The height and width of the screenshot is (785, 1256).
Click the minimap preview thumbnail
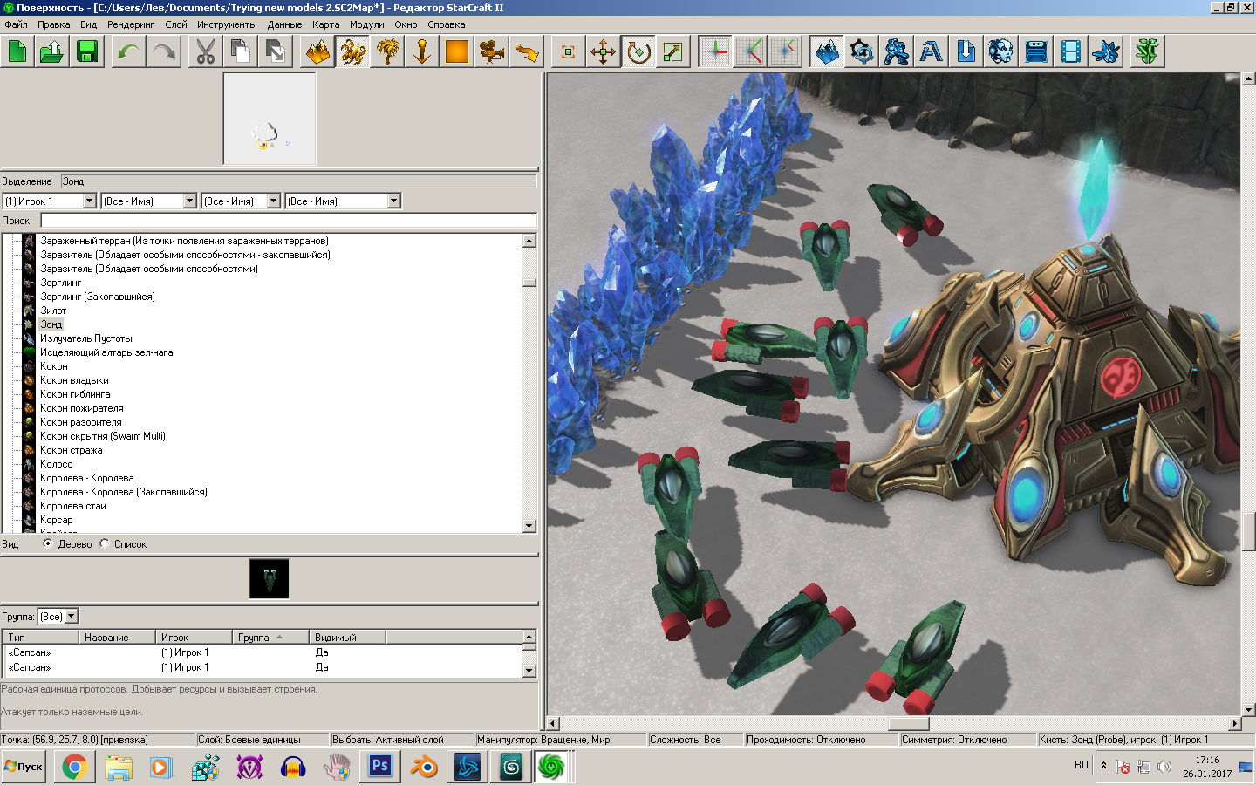click(270, 119)
